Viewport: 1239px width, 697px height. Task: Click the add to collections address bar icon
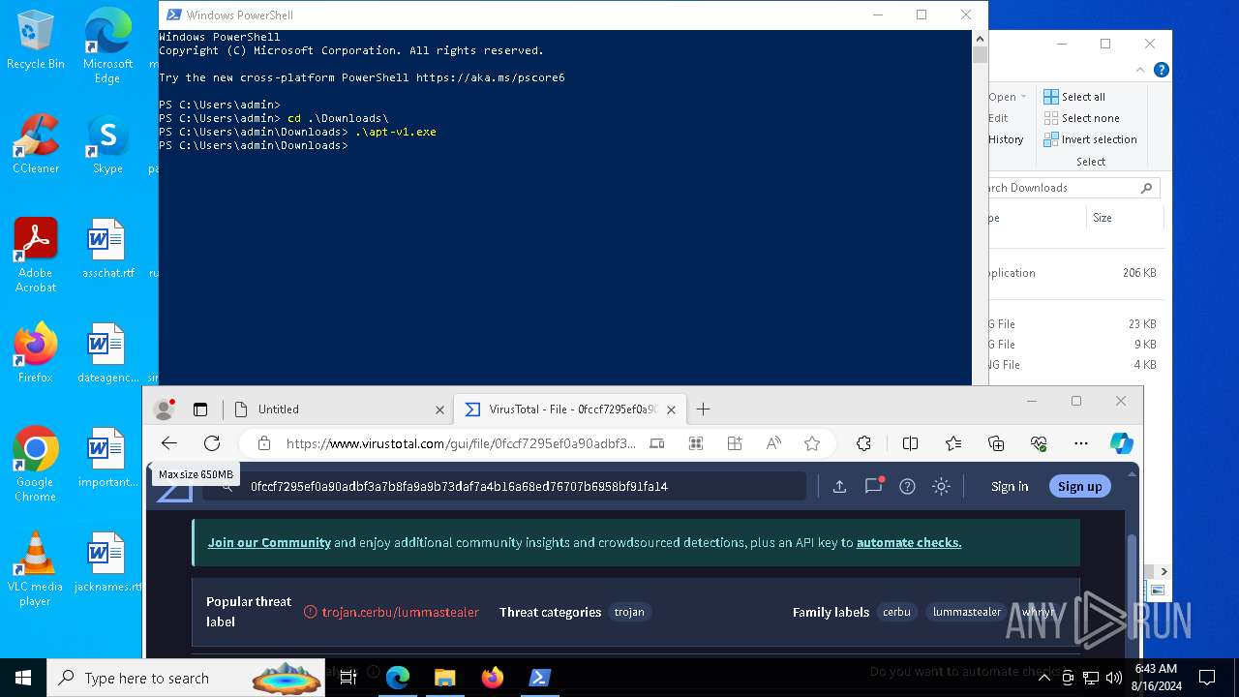pyautogui.click(x=735, y=443)
